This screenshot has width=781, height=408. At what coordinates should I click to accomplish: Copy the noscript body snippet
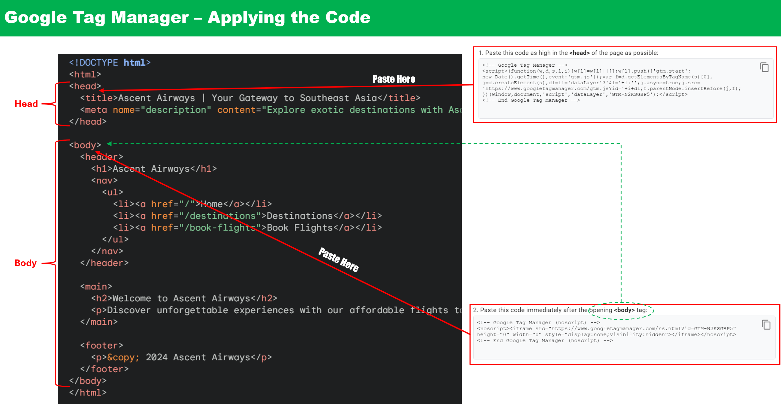click(766, 325)
